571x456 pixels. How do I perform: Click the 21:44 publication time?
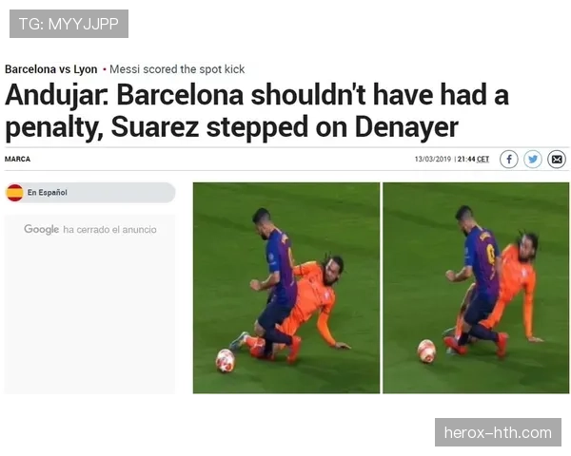(466, 159)
